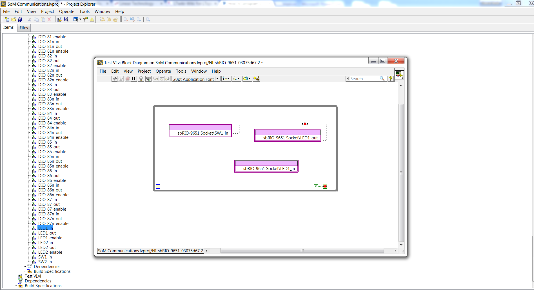
Task: Click the Clean Up Diagram broom icon
Action: click(x=256, y=79)
